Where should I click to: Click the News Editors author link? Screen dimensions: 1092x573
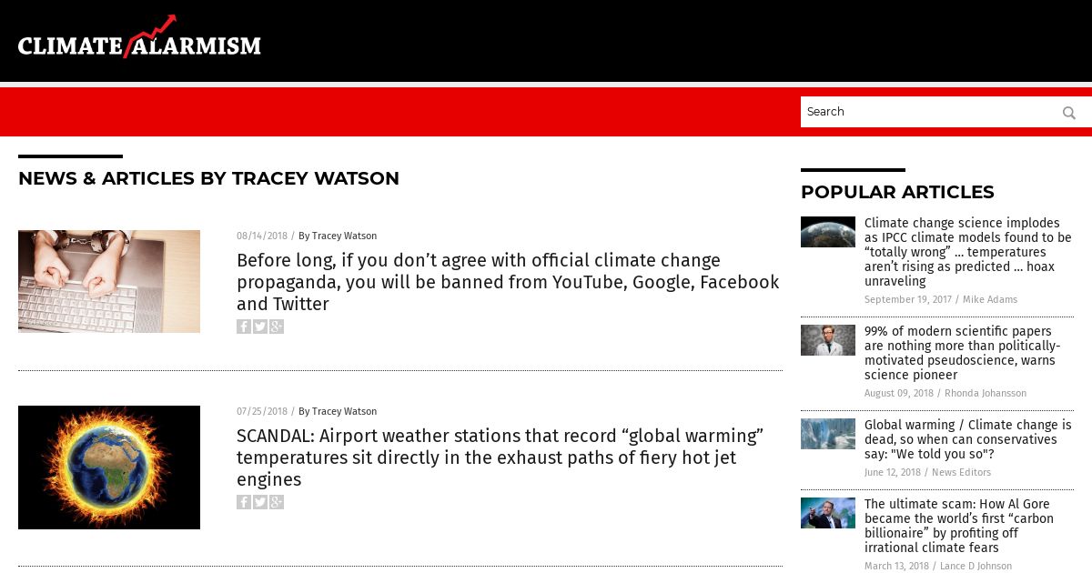point(961,472)
